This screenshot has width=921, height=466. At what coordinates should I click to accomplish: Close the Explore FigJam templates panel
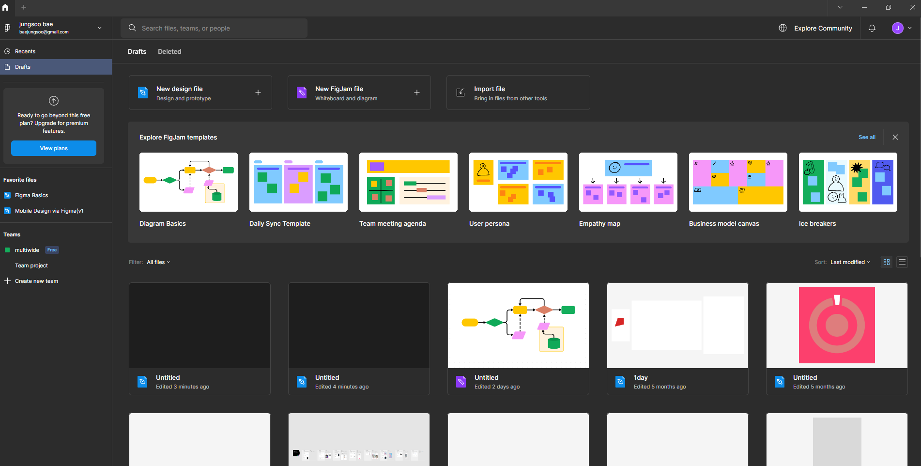click(895, 137)
